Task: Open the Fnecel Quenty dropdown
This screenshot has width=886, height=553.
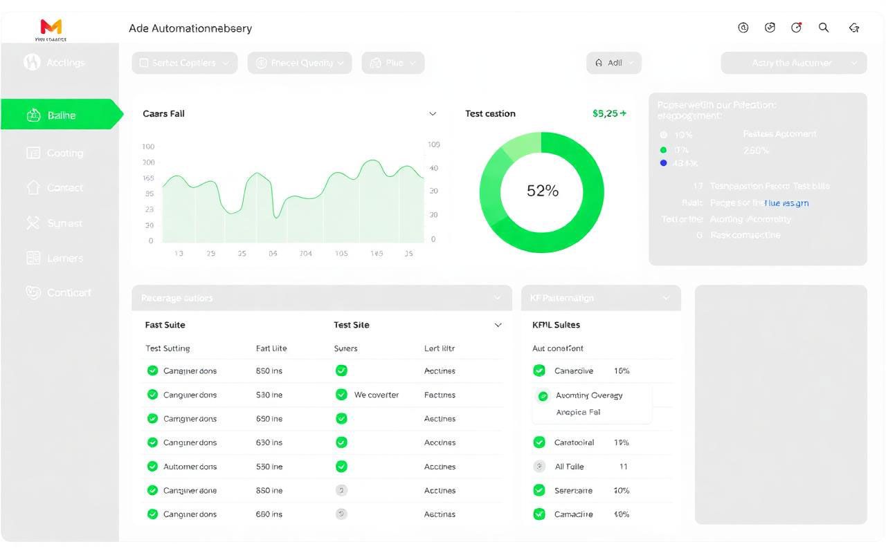Action: click(x=300, y=63)
